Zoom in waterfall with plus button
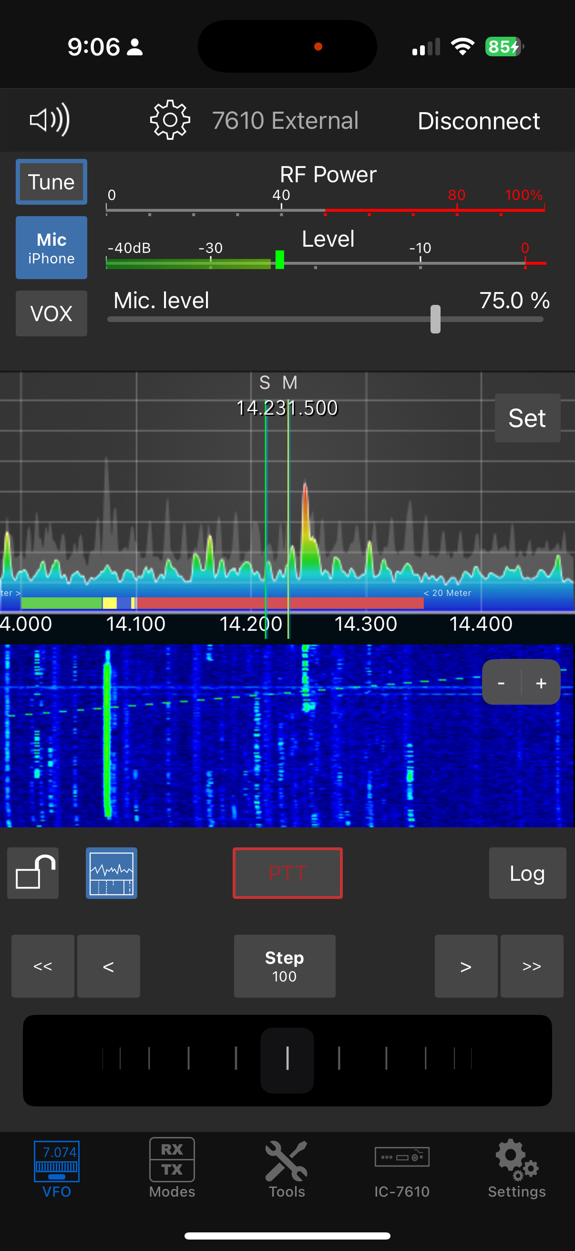The height and width of the screenshot is (1251, 575). point(541,683)
